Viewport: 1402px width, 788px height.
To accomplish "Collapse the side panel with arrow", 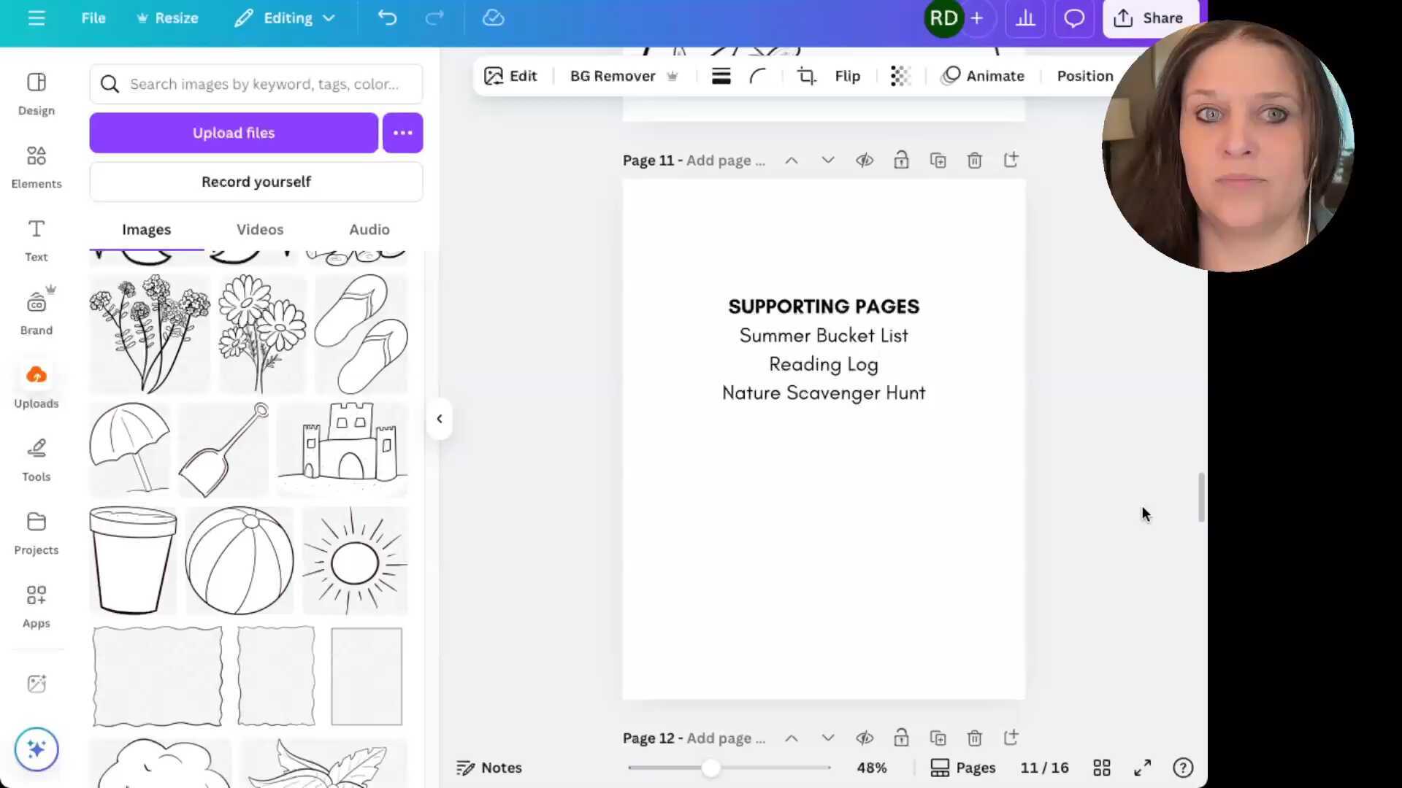I will click(x=439, y=419).
